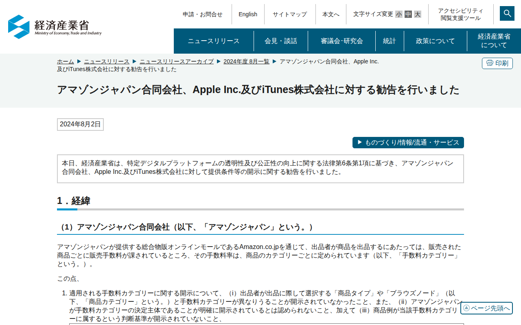
Task: Click the date 2024年8月2日
Action: (x=80, y=124)
